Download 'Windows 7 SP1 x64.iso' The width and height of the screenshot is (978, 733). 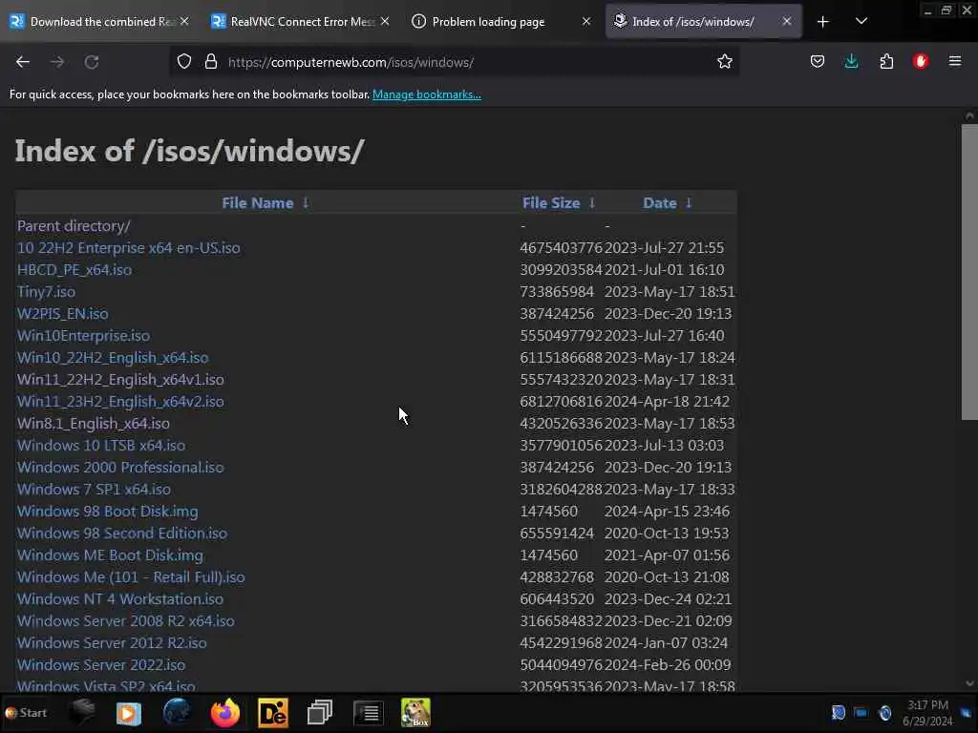(x=95, y=490)
